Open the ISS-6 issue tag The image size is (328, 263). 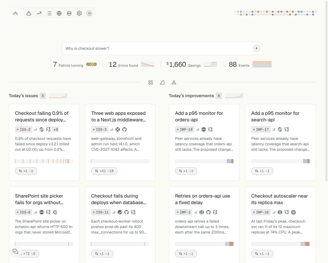[24, 212]
